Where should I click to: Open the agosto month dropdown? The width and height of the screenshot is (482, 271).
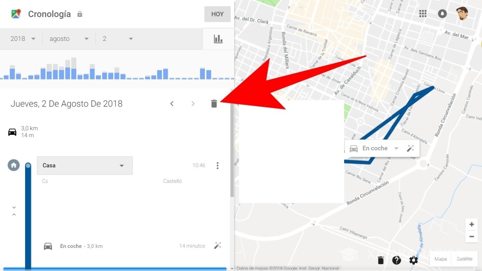tap(69, 39)
